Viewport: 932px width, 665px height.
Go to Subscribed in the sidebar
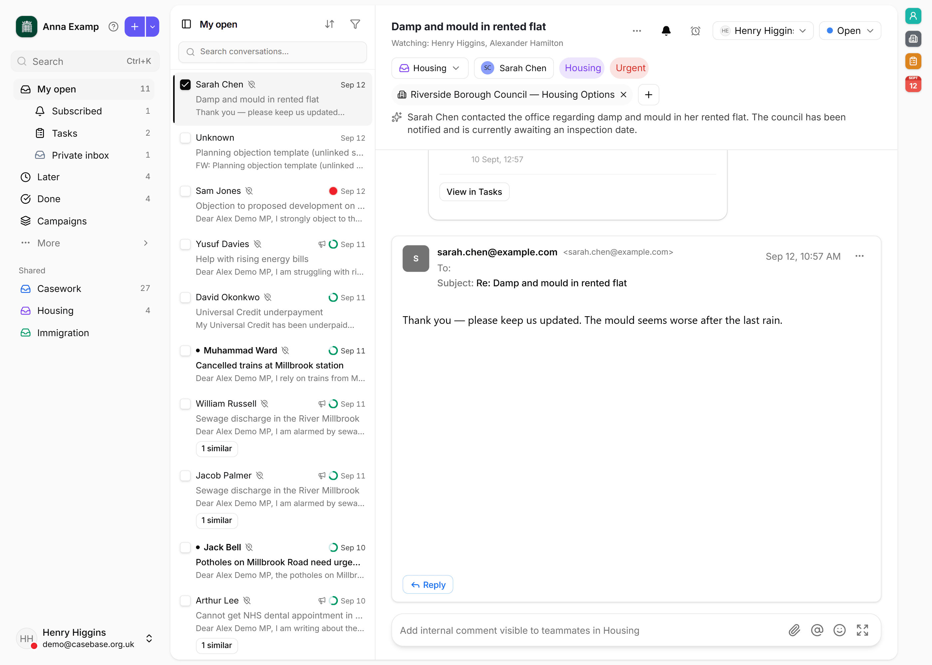pyautogui.click(x=92, y=111)
